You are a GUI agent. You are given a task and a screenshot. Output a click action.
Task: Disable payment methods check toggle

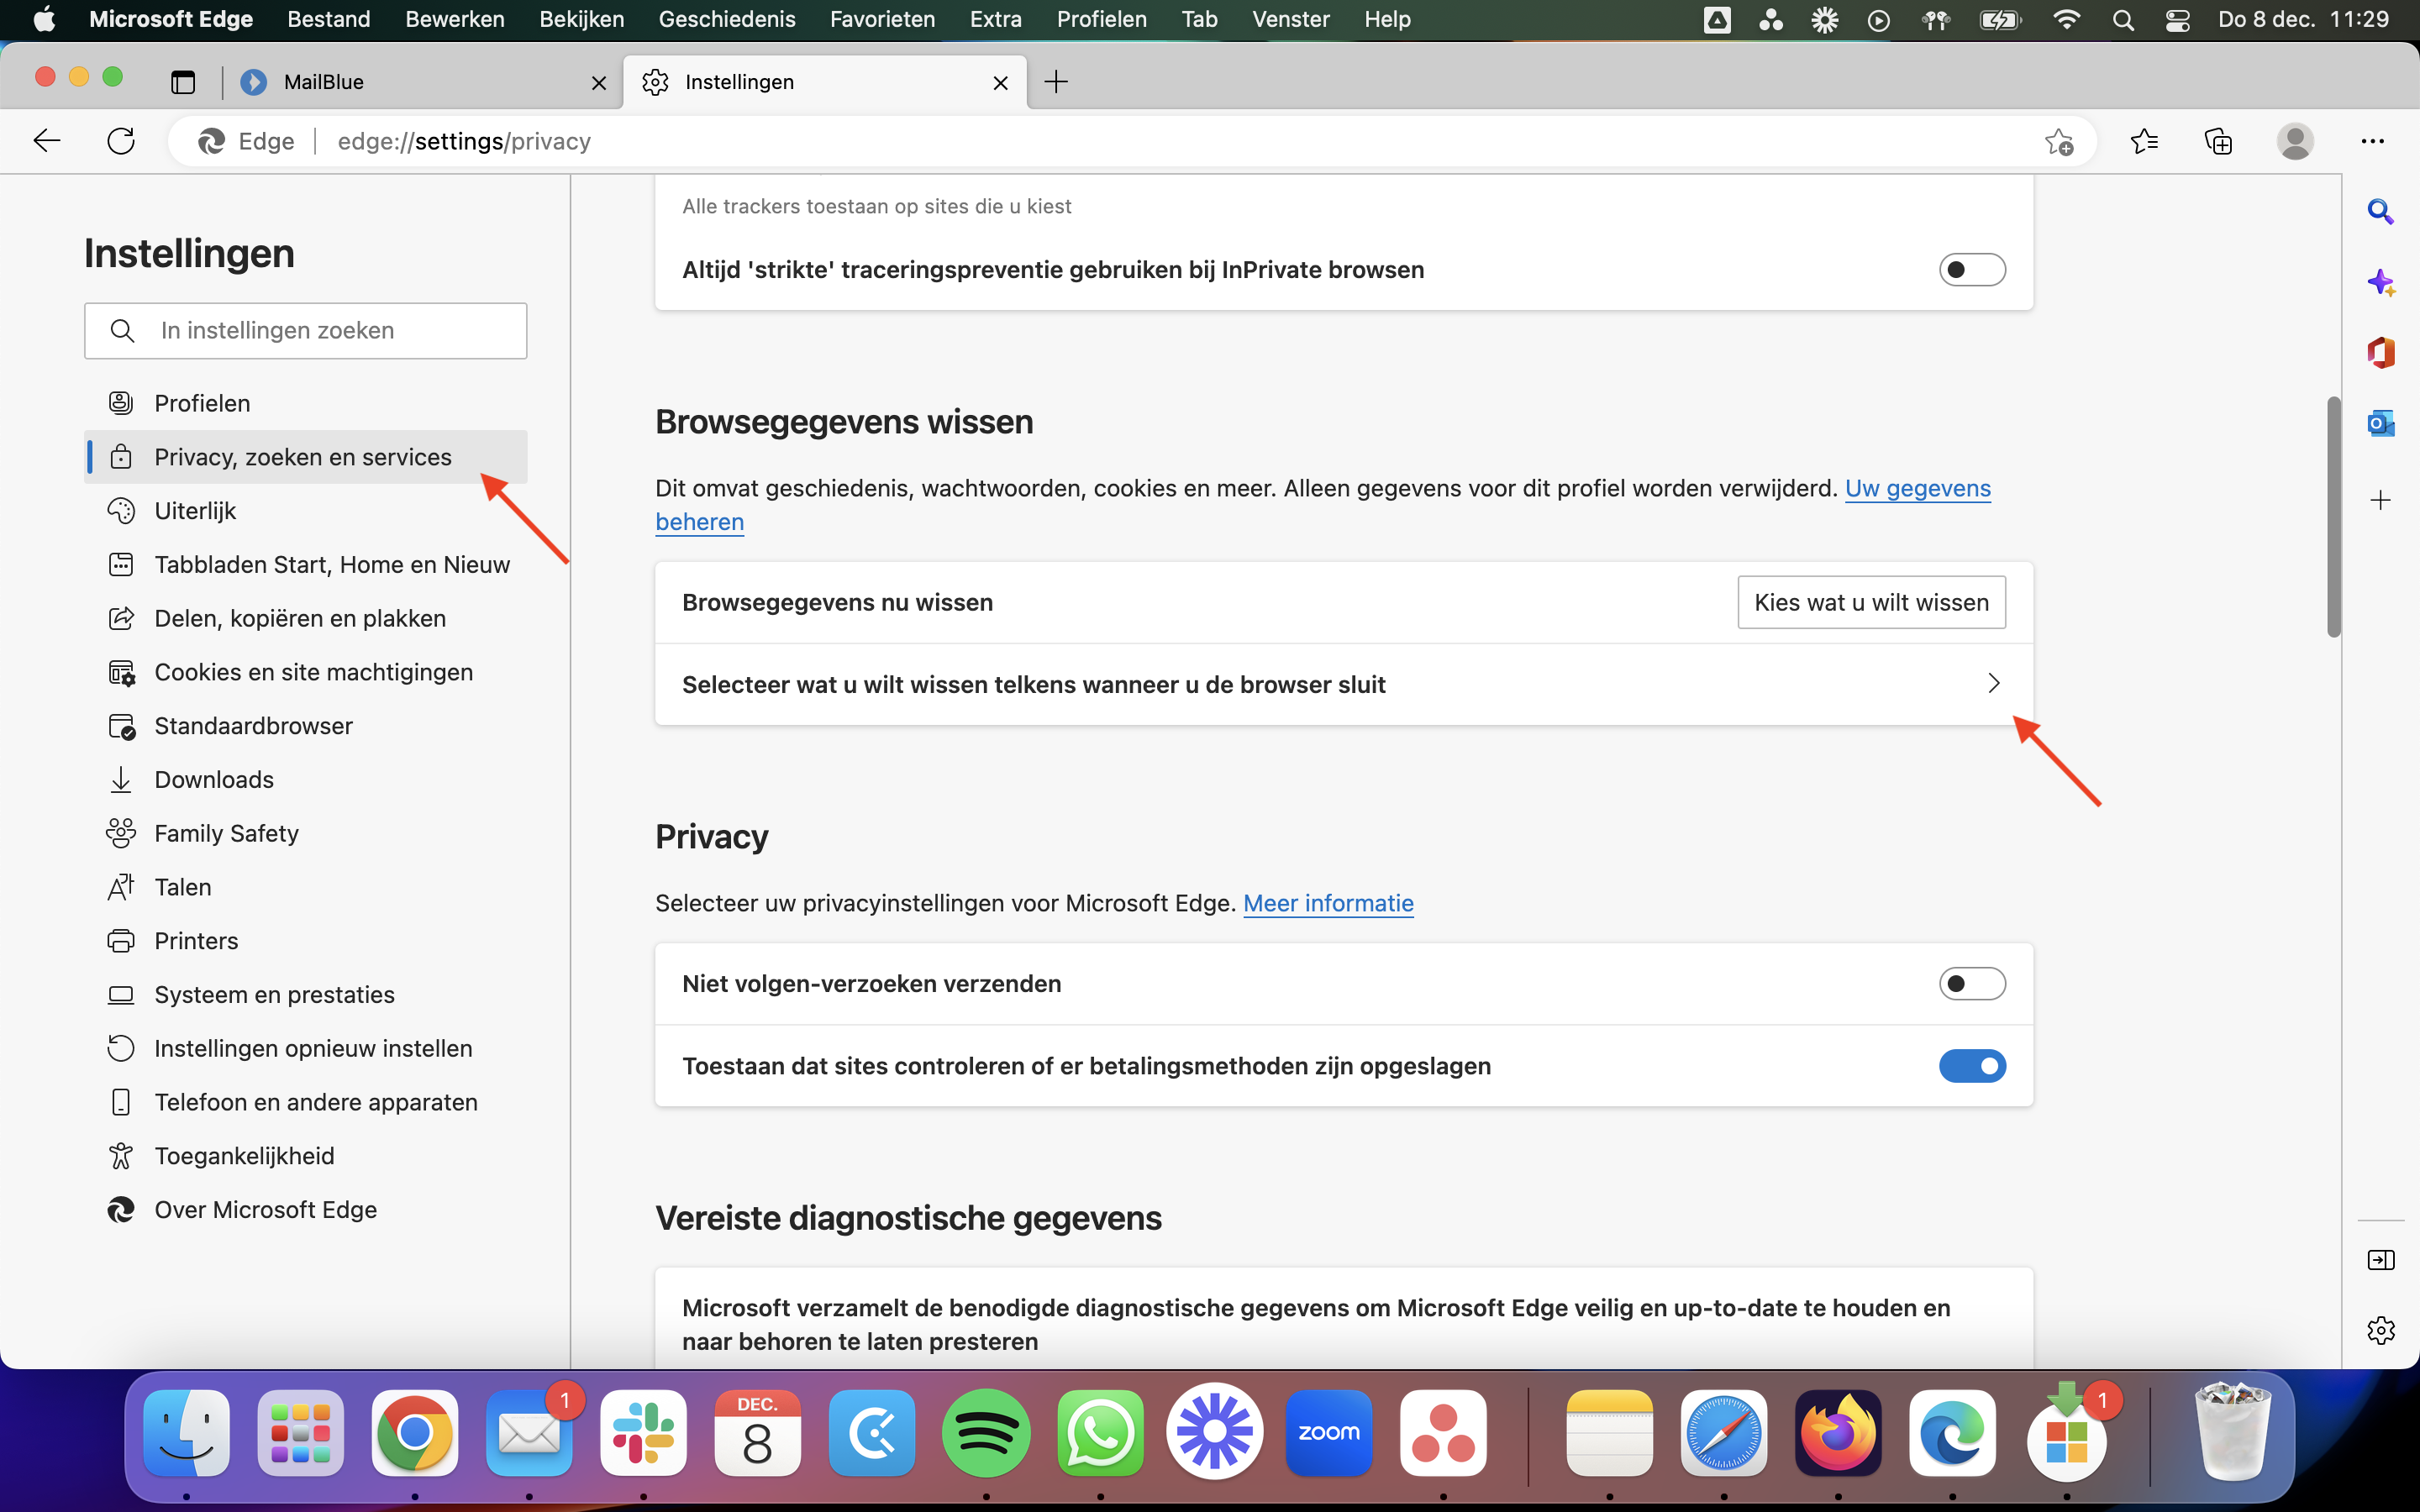click(x=1972, y=1066)
